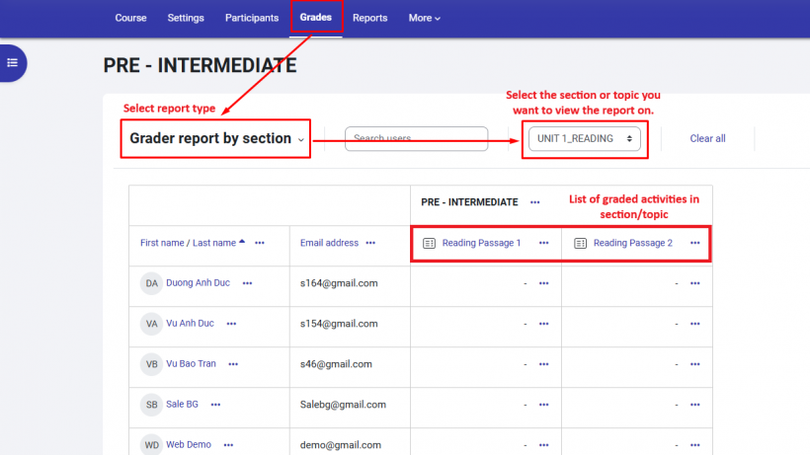
Task: Click the Search users field
Action: tap(417, 138)
